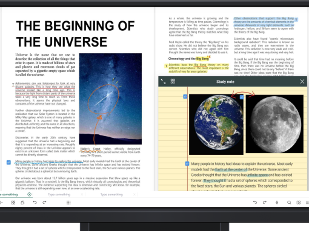This screenshot has width=309, height=231.
Task: Open the page thumbnails grid icon at bottom left
Action: point(13,203)
